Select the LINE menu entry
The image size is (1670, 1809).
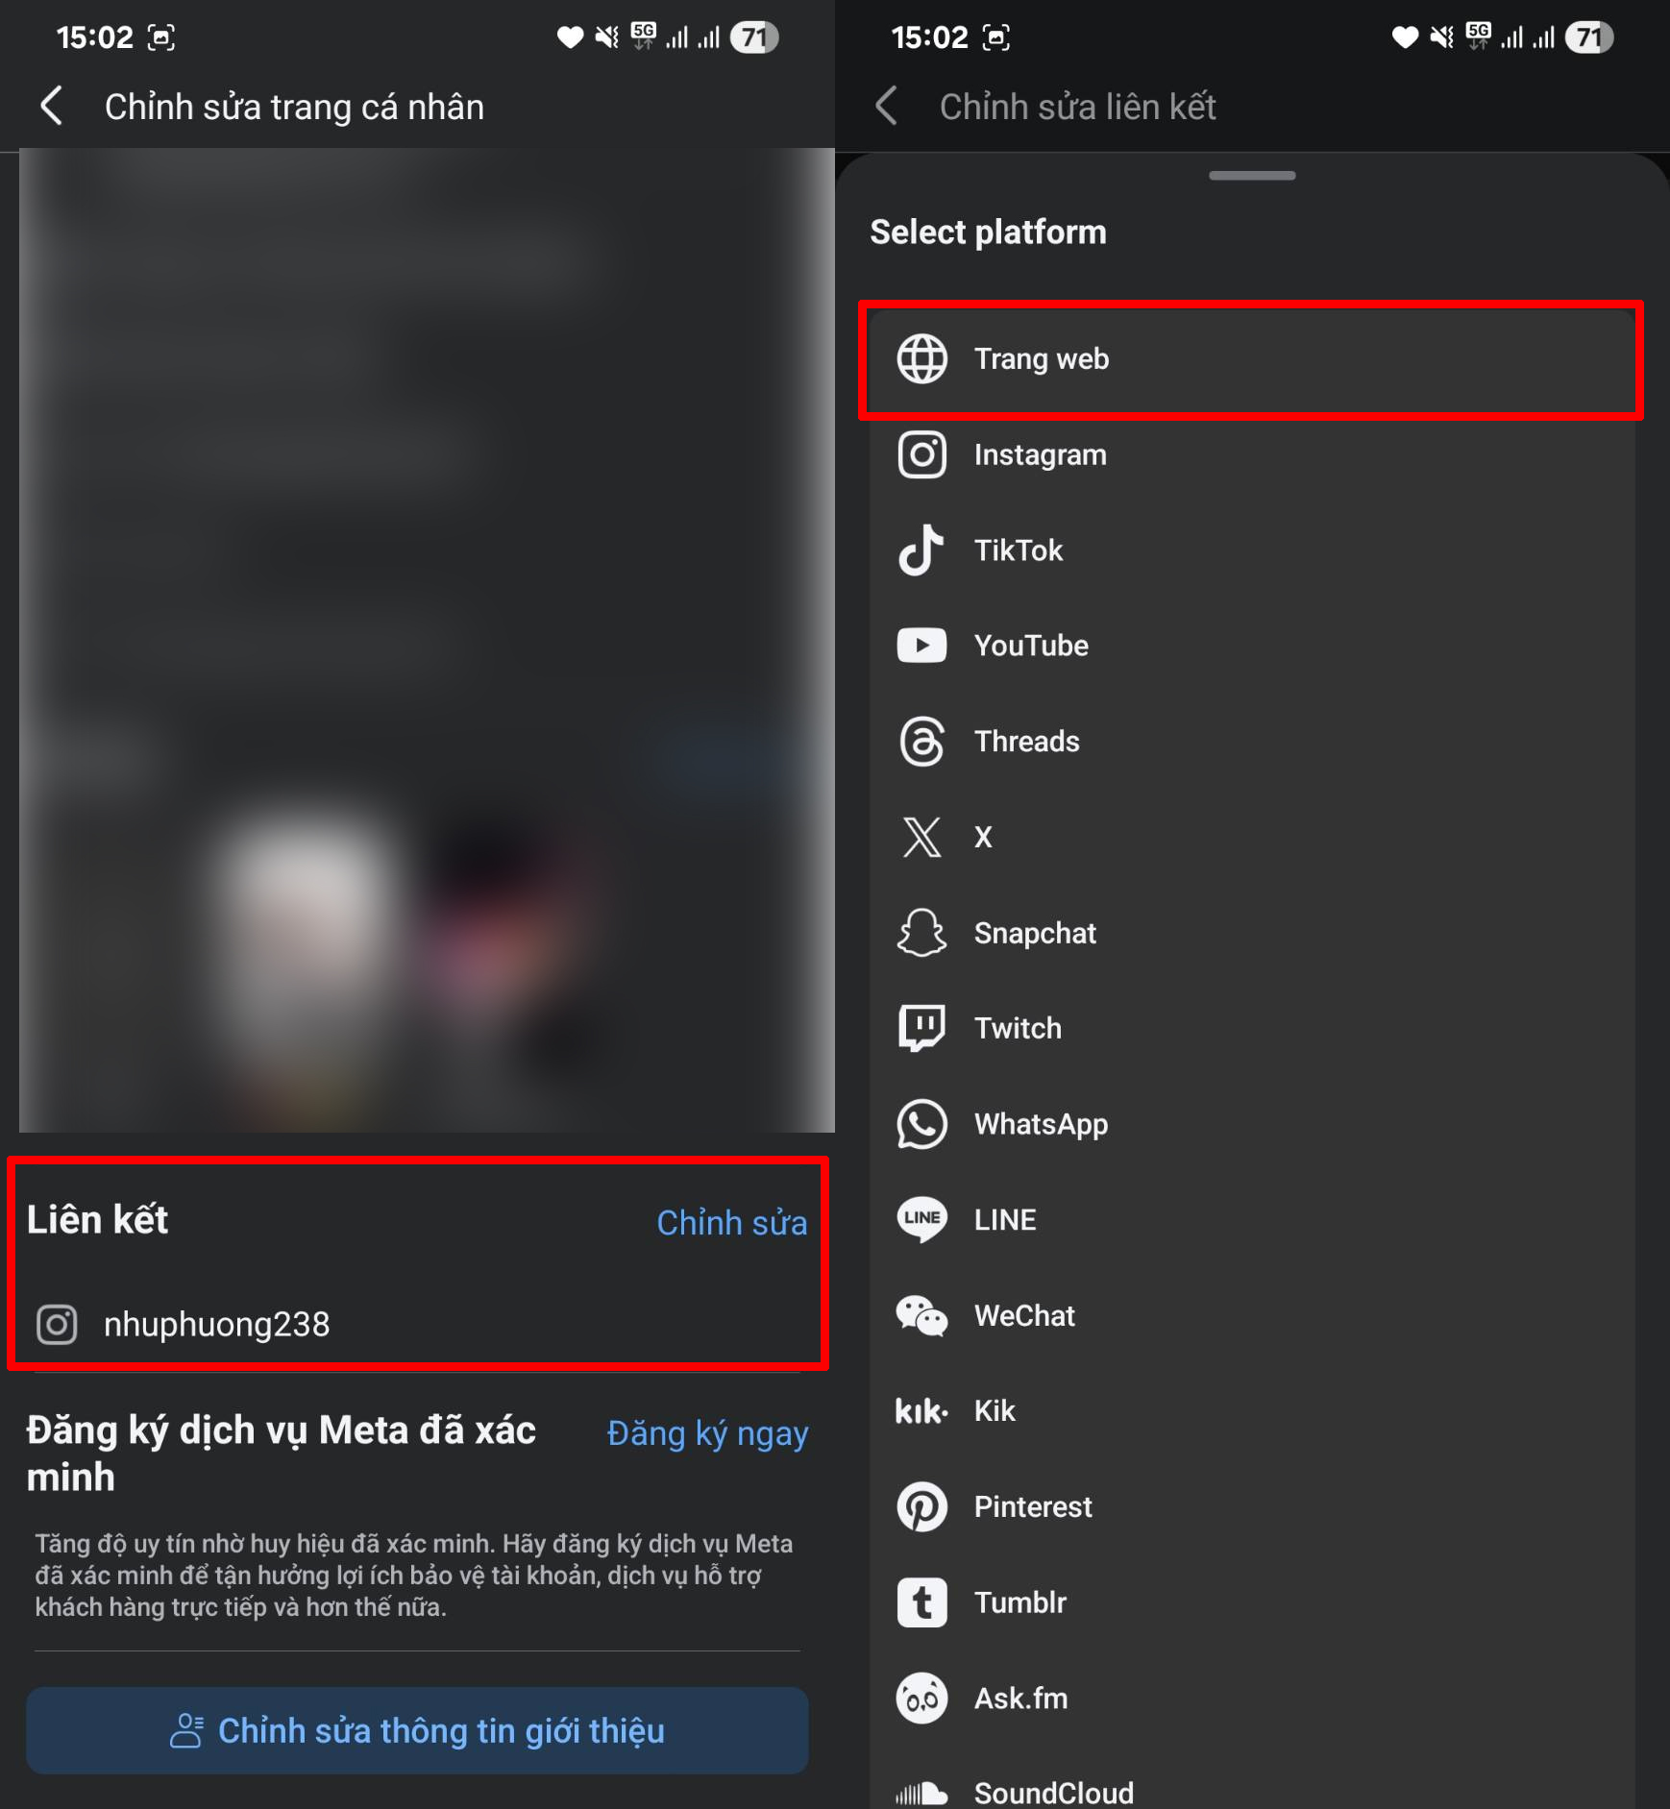coord(1252,1220)
